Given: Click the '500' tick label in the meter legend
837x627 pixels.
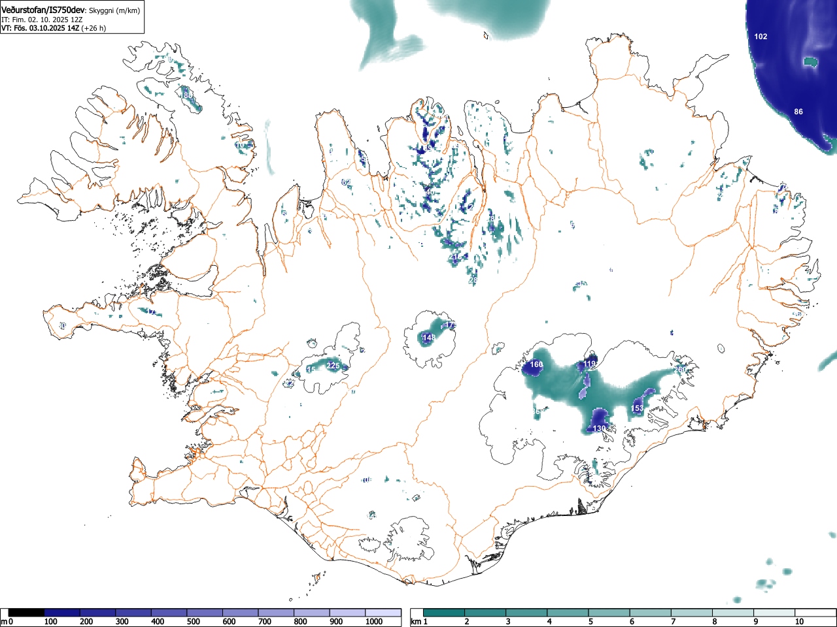Looking at the screenshot, I should [x=193, y=622].
